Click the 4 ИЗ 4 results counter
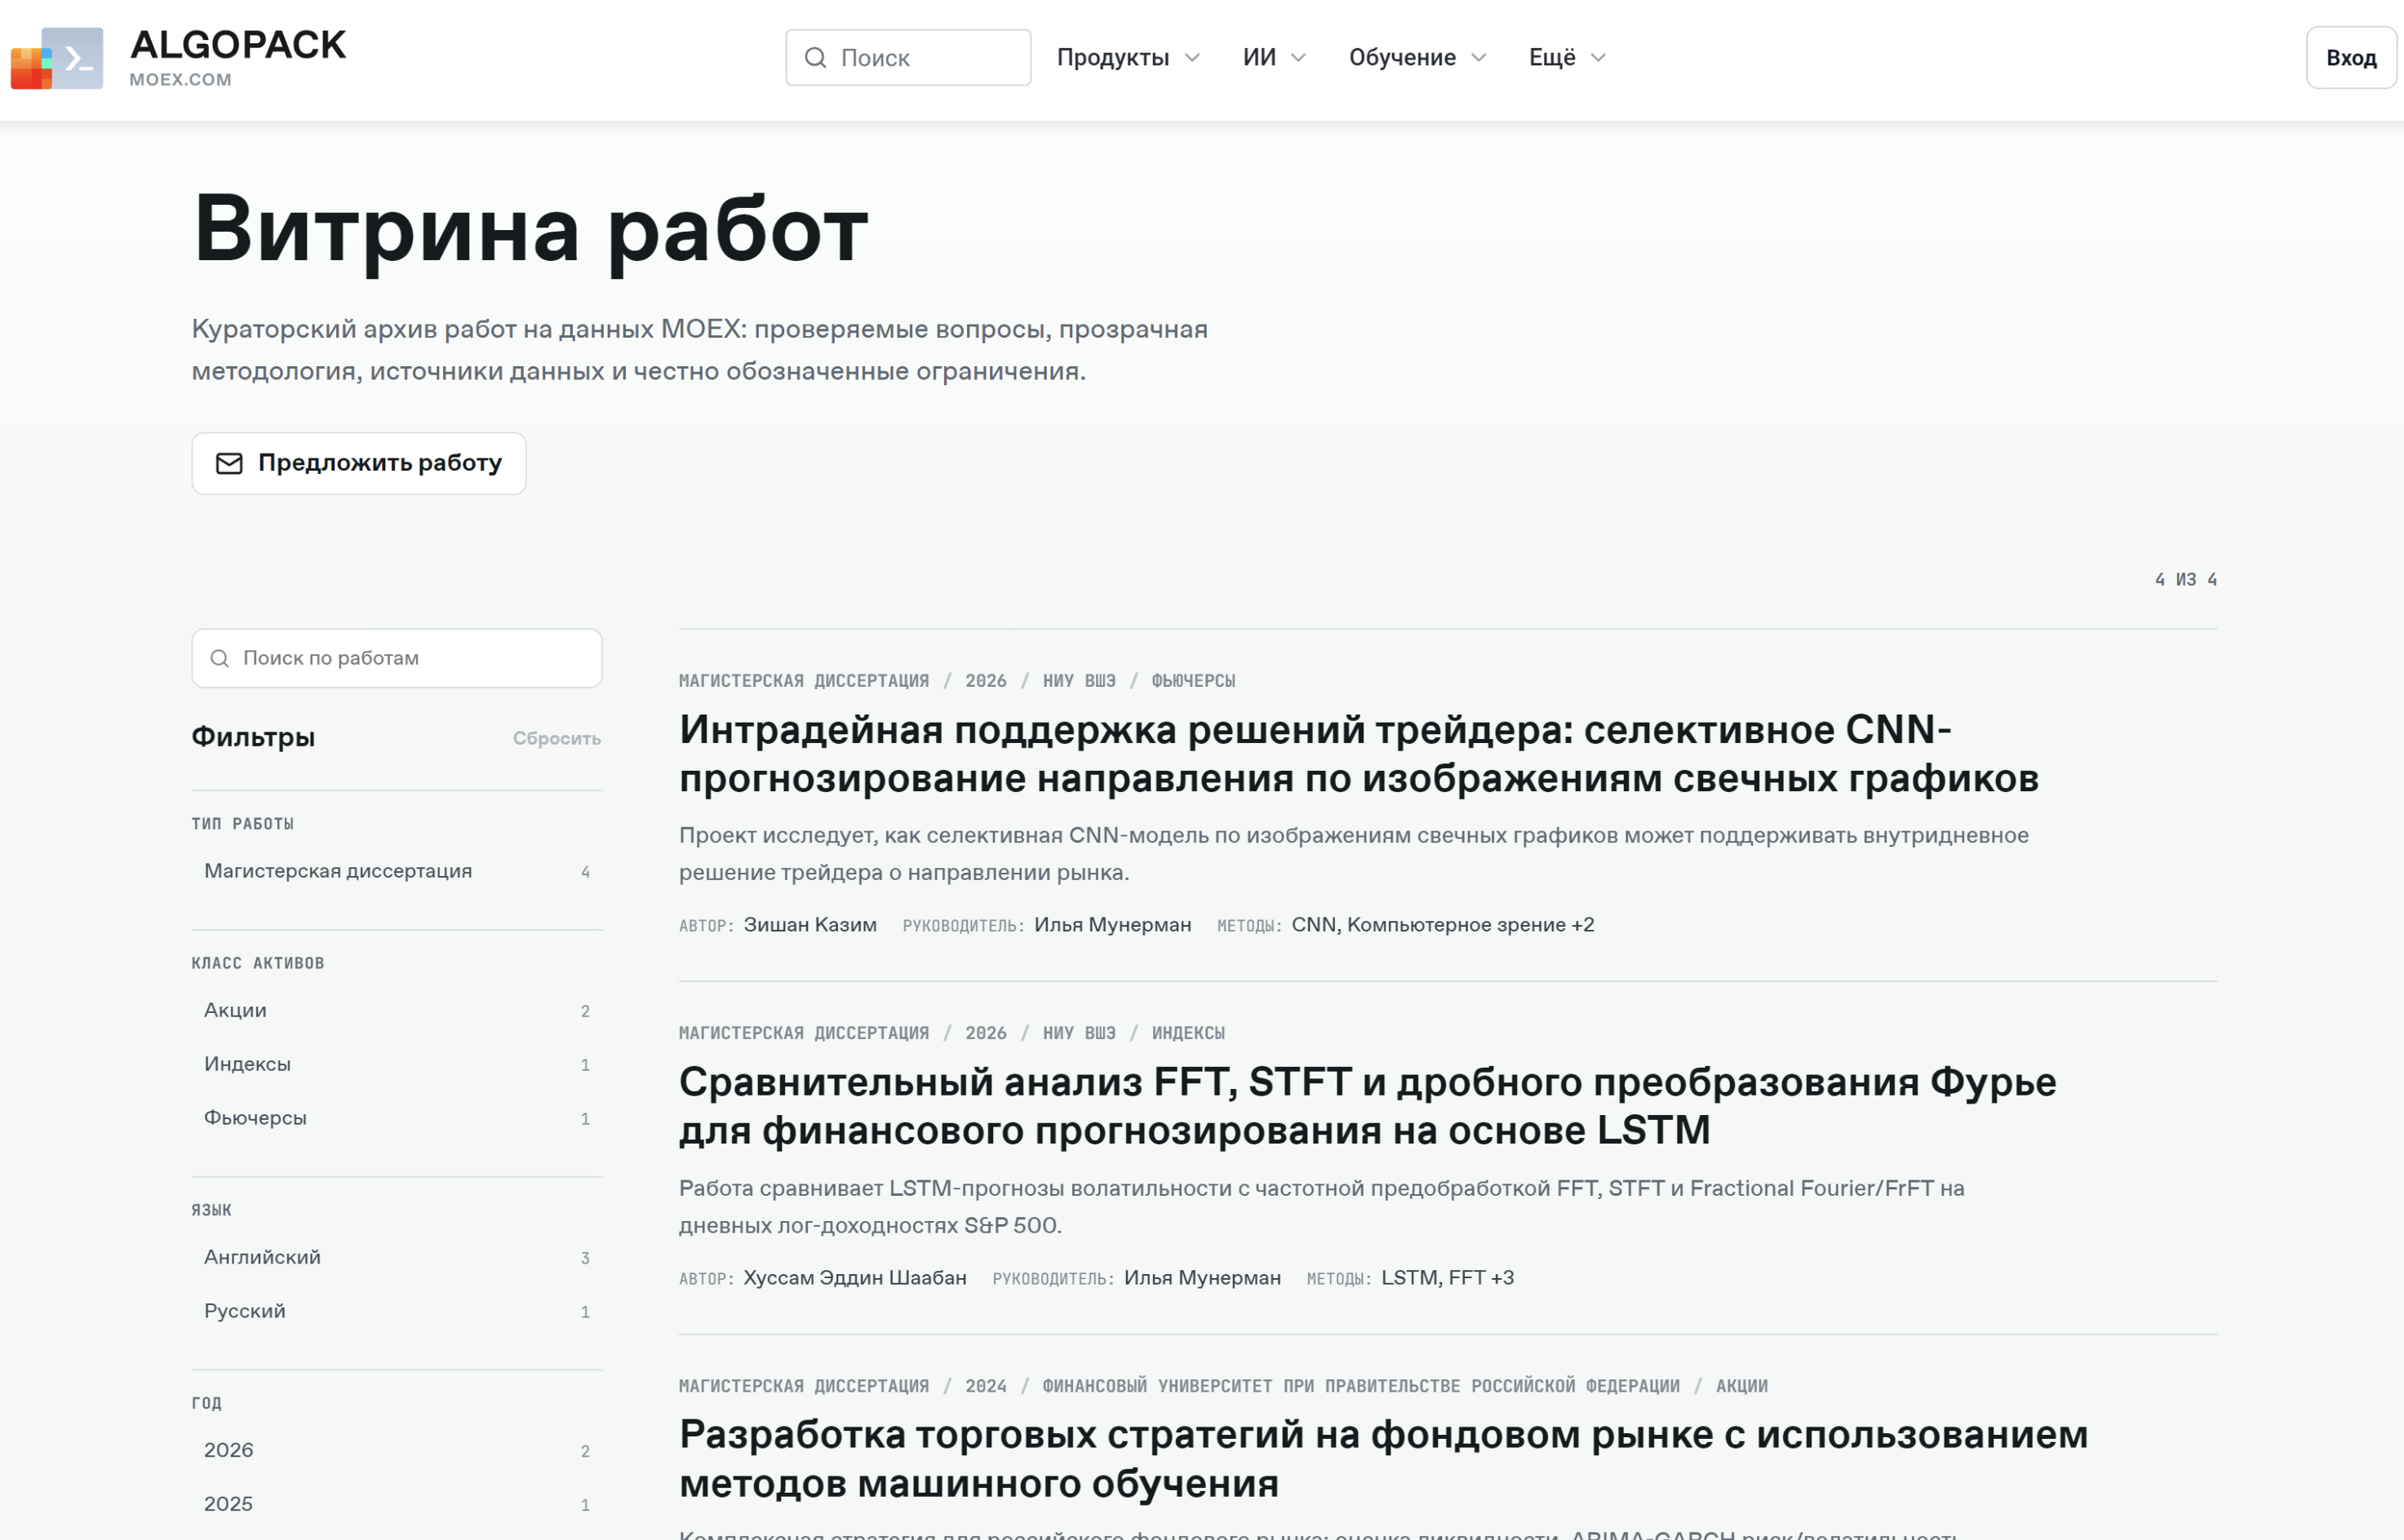Image resolution: width=2404 pixels, height=1540 pixels. (2186, 580)
